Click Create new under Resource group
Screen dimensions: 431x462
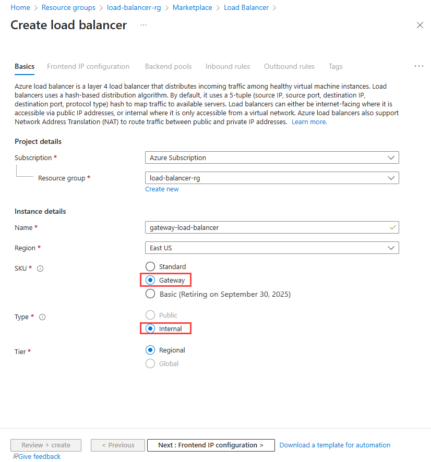click(162, 189)
